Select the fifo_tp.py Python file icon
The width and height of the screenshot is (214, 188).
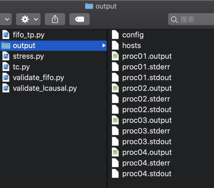tap(6, 35)
